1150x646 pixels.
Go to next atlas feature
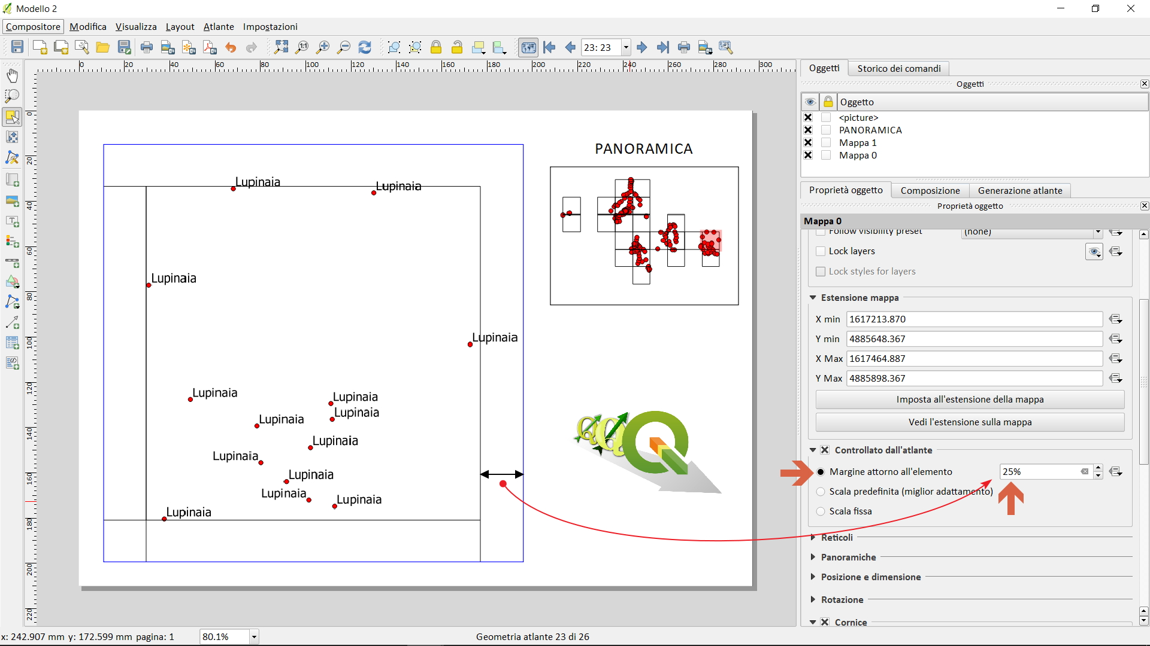click(x=641, y=47)
